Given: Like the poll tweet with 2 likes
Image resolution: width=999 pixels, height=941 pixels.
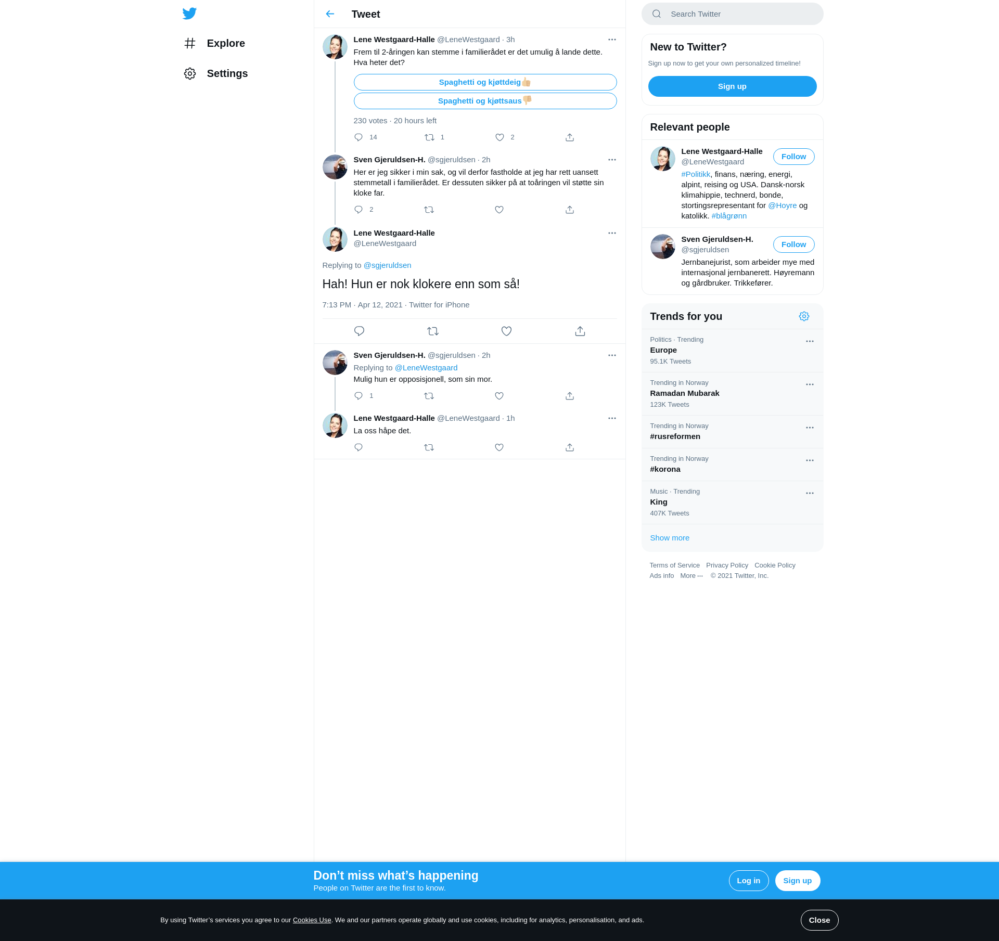Looking at the screenshot, I should [499, 137].
